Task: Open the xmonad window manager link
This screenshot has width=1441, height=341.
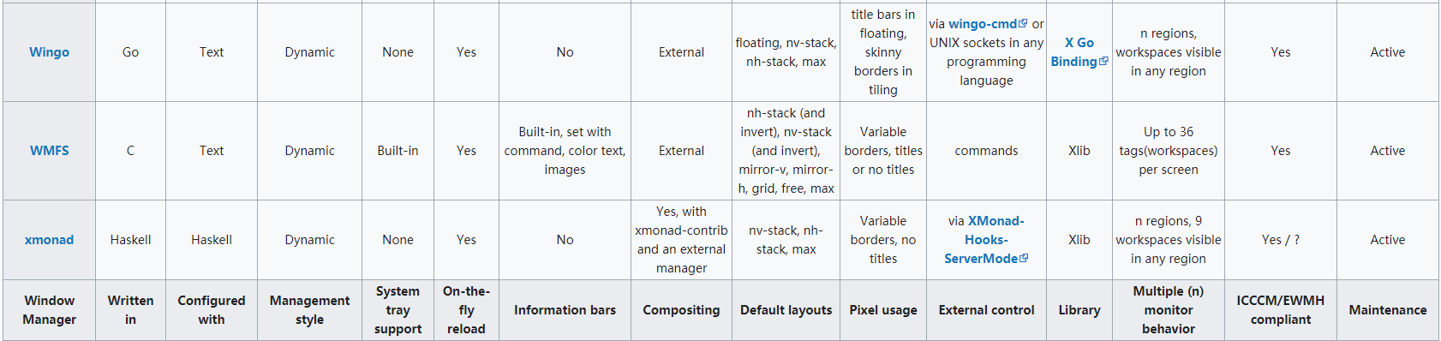Action: [x=49, y=240]
